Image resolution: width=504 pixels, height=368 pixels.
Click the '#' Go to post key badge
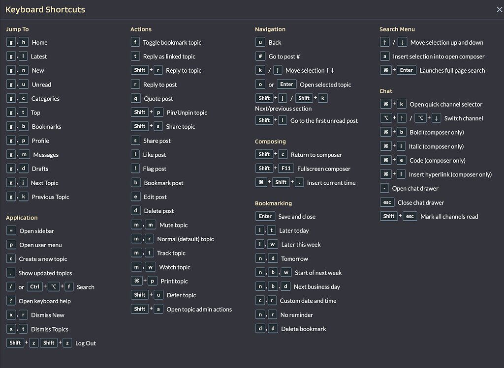tap(260, 56)
